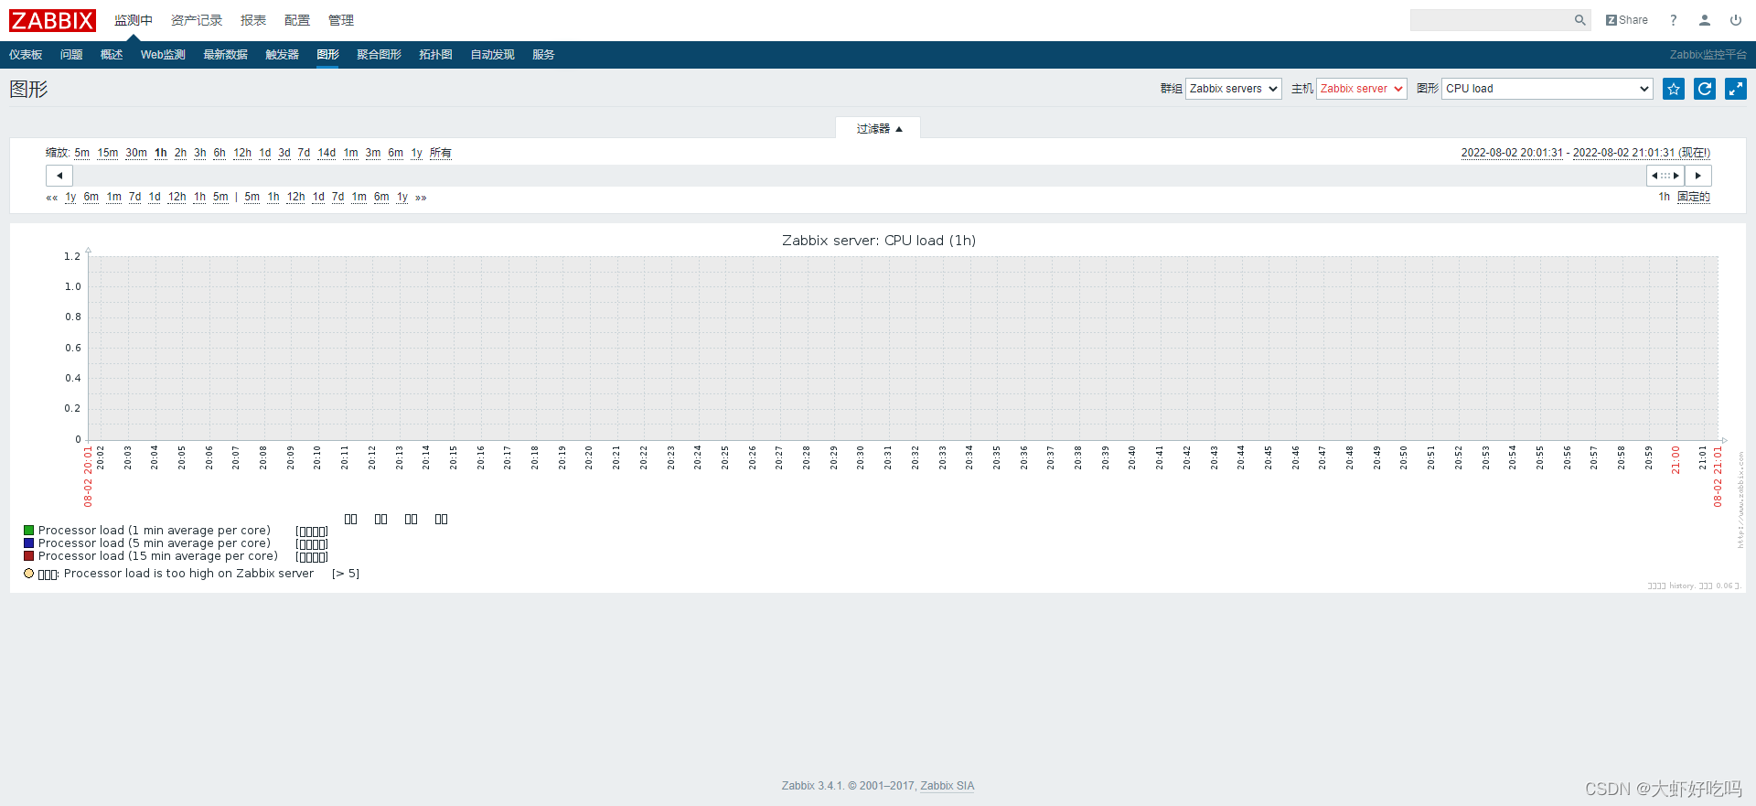The image size is (1756, 806).
Task: Click the time scrollbar handle at right end
Action: click(x=1665, y=176)
